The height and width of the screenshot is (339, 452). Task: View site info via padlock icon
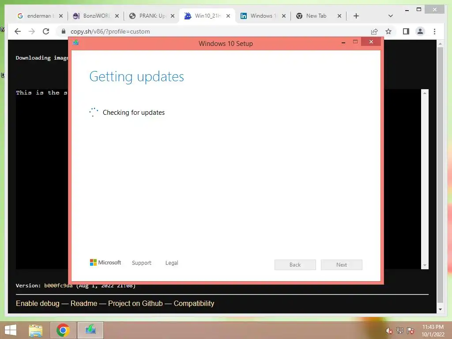click(x=64, y=31)
